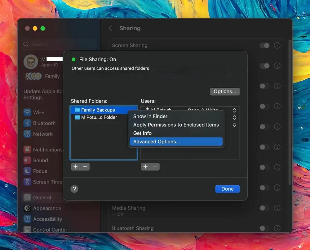Open third user permission popup arrows
Viewport: 310px width, 250px height.
pos(234,125)
